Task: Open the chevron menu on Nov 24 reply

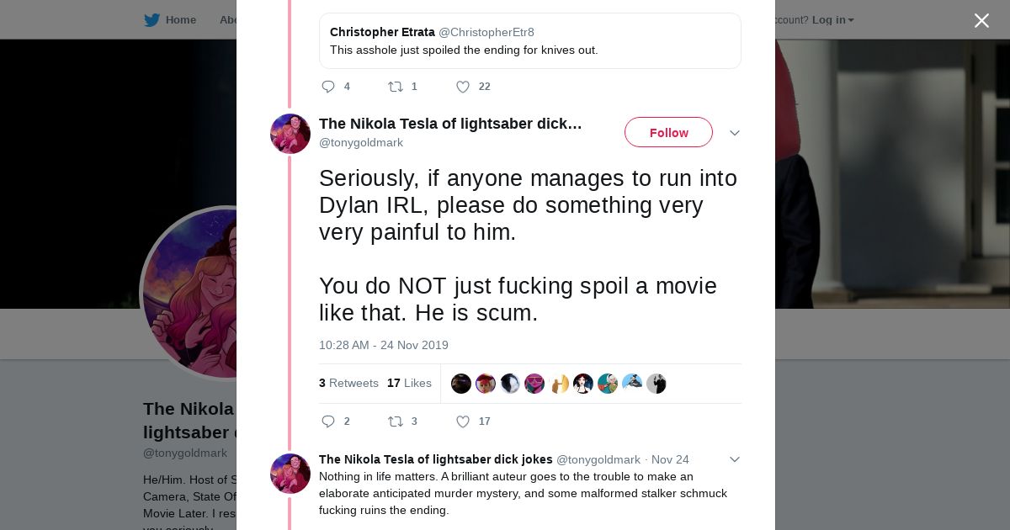Action: coord(735,459)
